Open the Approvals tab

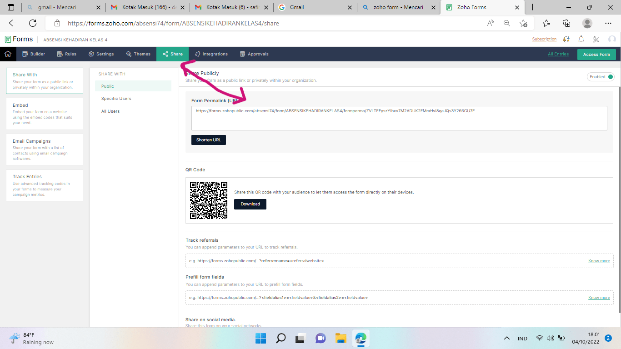(x=254, y=54)
